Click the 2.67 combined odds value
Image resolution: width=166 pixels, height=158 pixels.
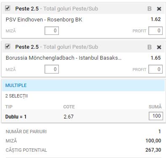tap(69, 116)
